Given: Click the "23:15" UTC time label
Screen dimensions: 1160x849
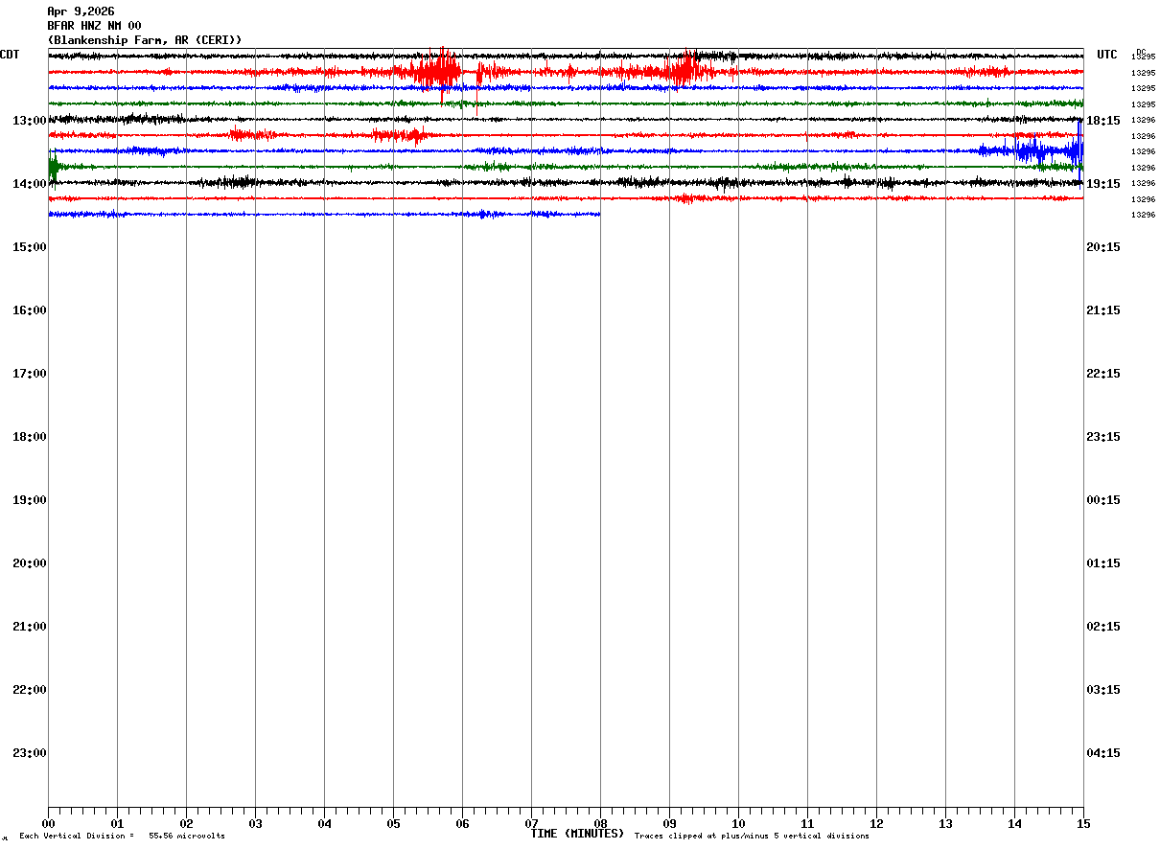Looking at the screenshot, I should [x=1103, y=437].
